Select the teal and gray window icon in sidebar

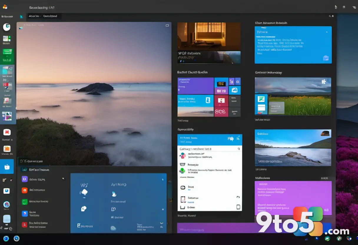coord(7,71)
